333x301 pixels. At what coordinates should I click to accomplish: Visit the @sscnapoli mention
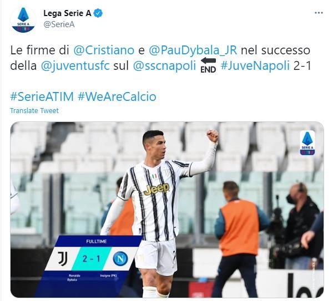(x=164, y=66)
